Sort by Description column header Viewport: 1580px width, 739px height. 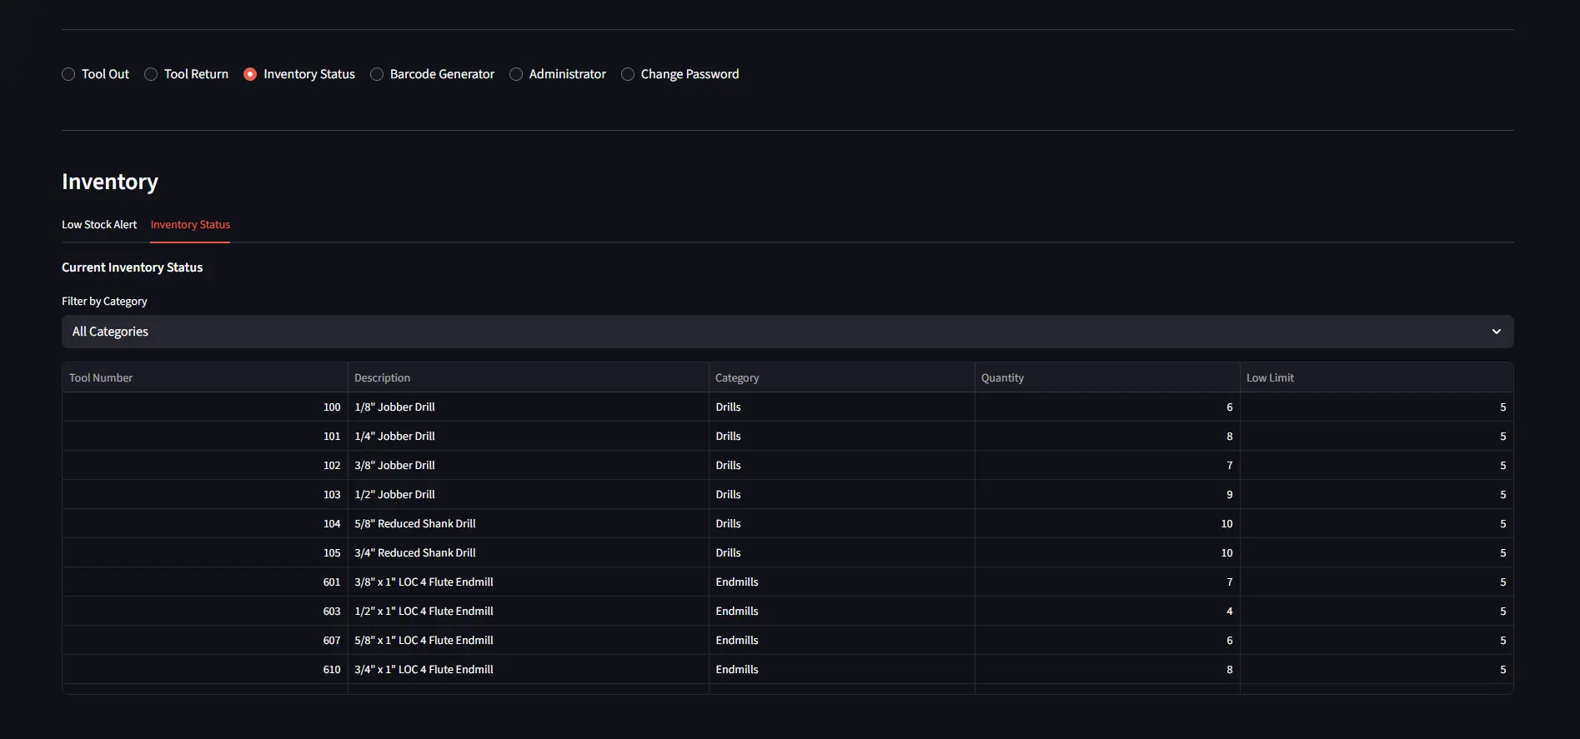click(x=382, y=378)
